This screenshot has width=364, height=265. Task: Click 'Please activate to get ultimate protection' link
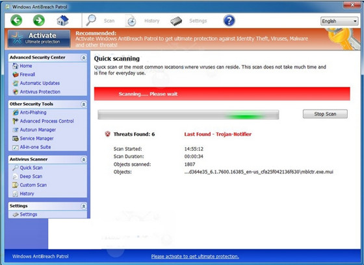pyautogui.click(x=195, y=257)
